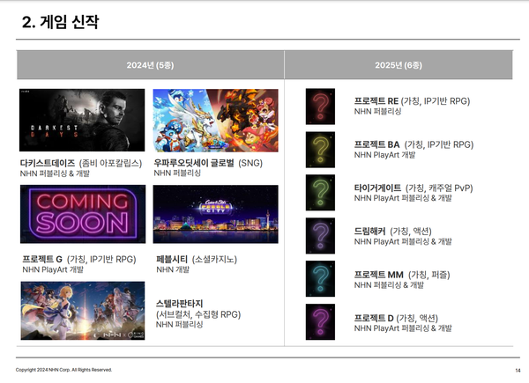Screen dimensions: 529x383
Task: Select the 2024년 (5종) column header
Action: (150, 65)
